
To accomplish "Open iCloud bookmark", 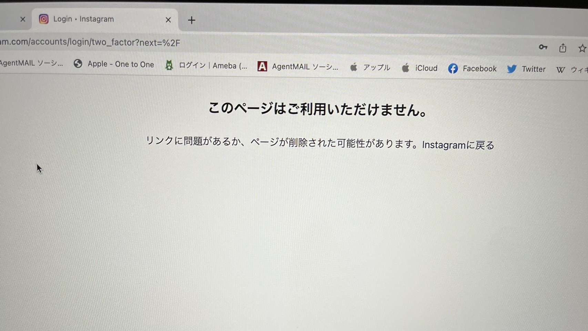I will (x=419, y=68).
